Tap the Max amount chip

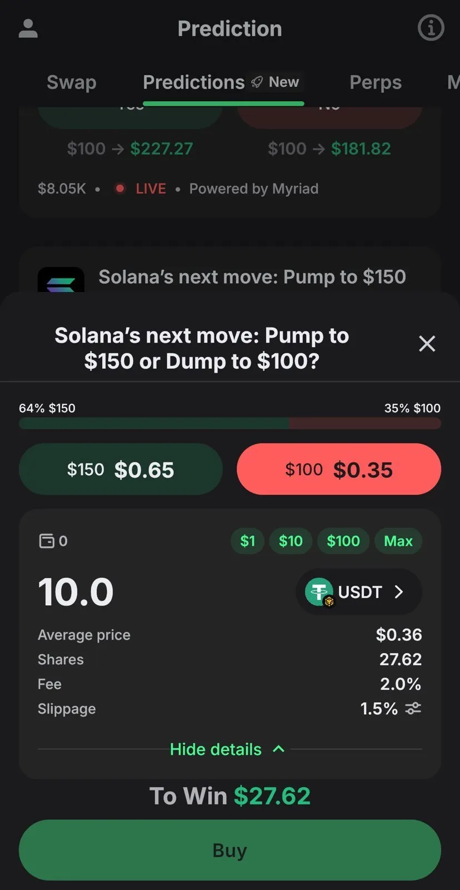pyautogui.click(x=398, y=541)
